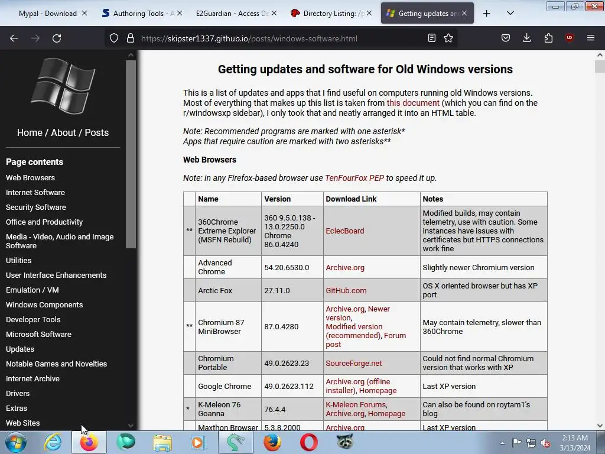Save page to Pocket
The height and width of the screenshot is (454, 605).
coord(506,38)
